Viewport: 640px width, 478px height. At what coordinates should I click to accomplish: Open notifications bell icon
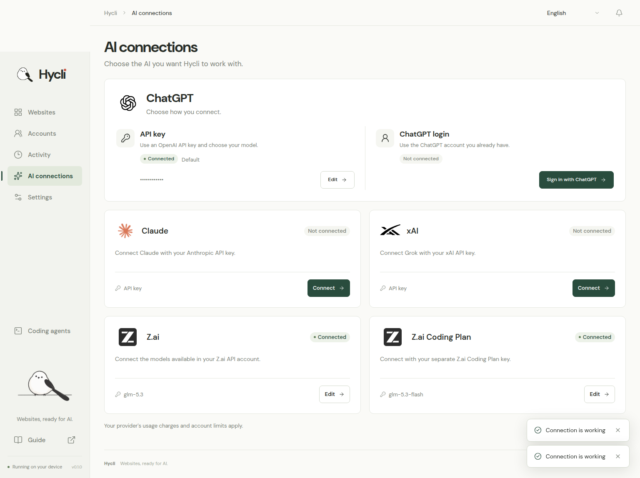coord(619,13)
